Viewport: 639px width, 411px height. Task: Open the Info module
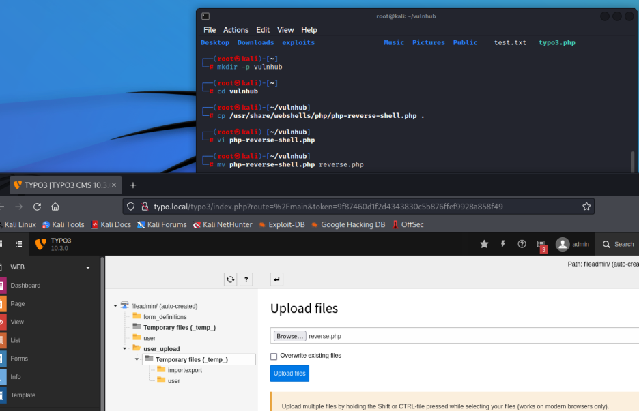click(16, 377)
